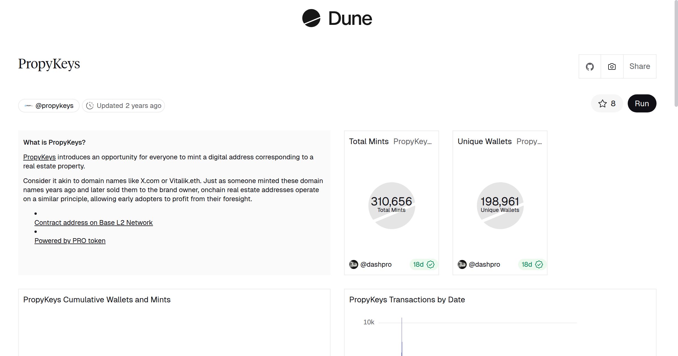Click the 18d verified badge on Total Mints

tap(423, 264)
